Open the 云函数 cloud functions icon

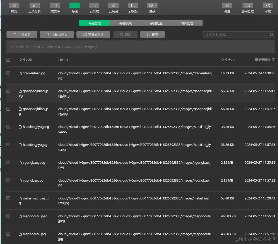pyautogui.click(x=94, y=5)
